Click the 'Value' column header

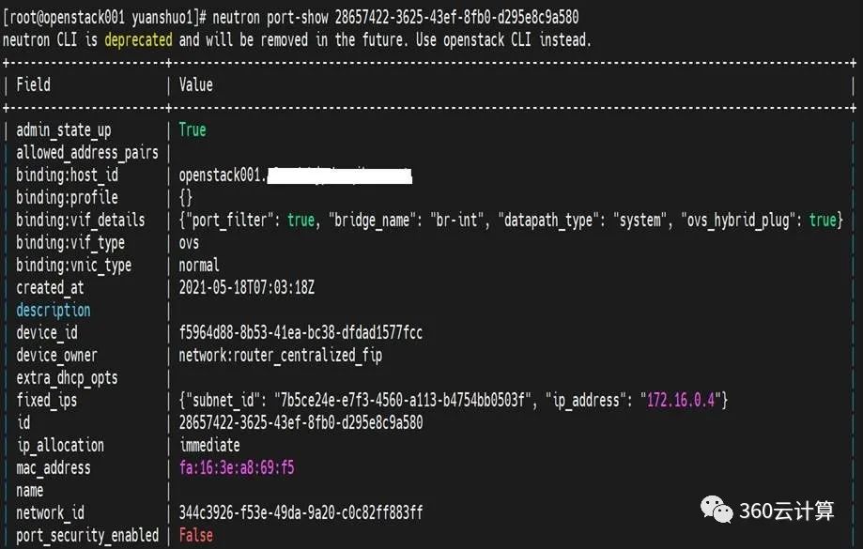[x=195, y=85]
